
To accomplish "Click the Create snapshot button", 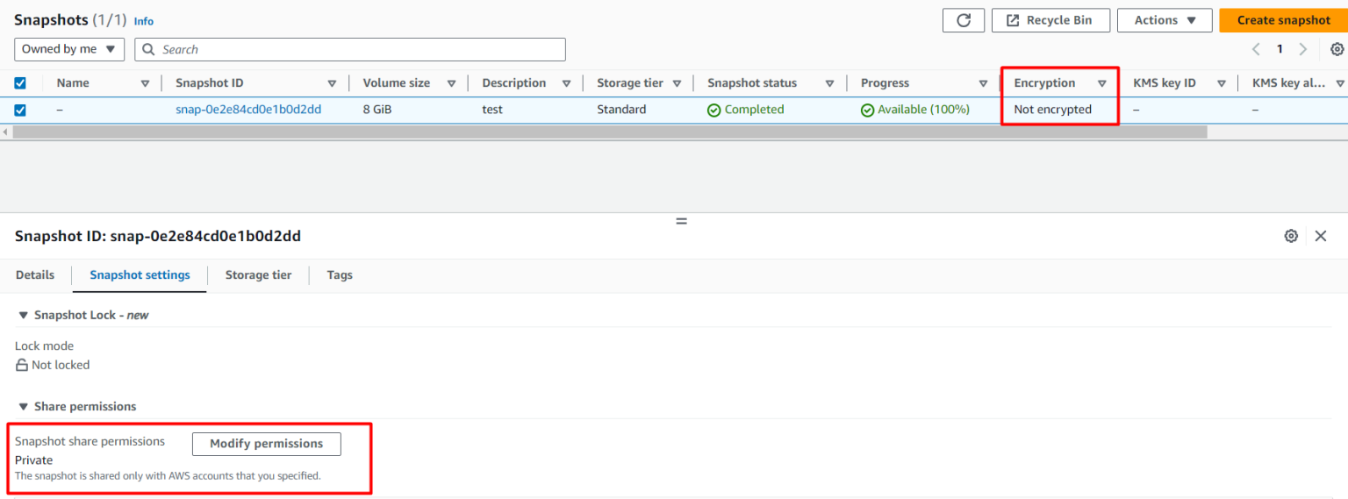I will [x=1283, y=20].
